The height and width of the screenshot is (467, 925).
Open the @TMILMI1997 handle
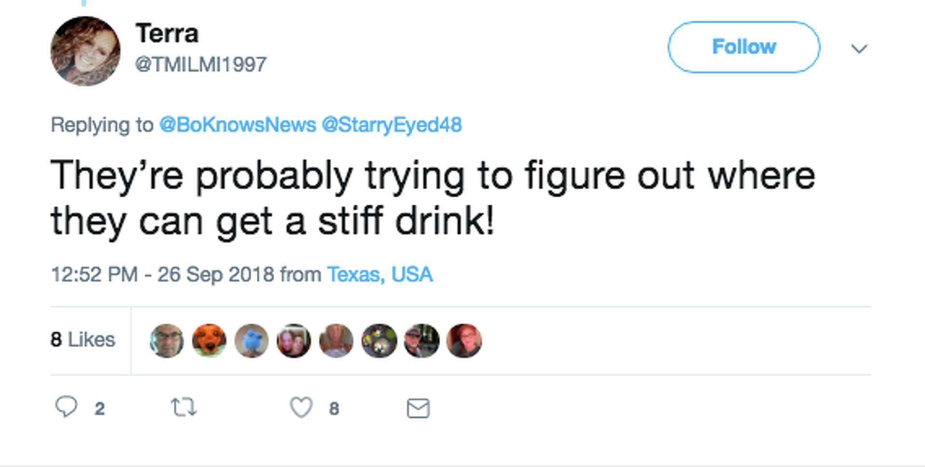[200, 65]
